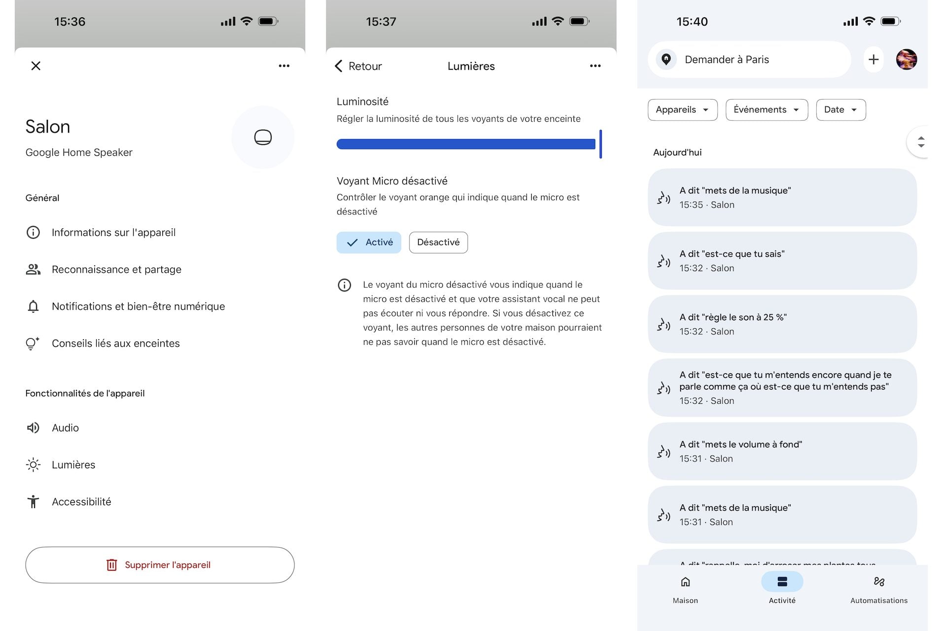Expand the Appareils filter dropdown
The width and height of the screenshot is (947, 631).
click(x=683, y=109)
